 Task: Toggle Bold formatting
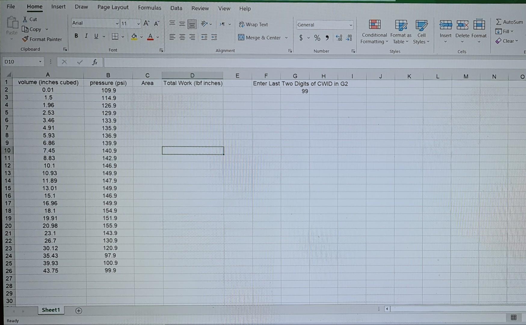[76, 36]
